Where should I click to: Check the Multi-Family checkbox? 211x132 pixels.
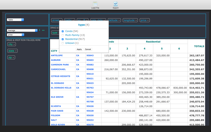tap(63, 35)
